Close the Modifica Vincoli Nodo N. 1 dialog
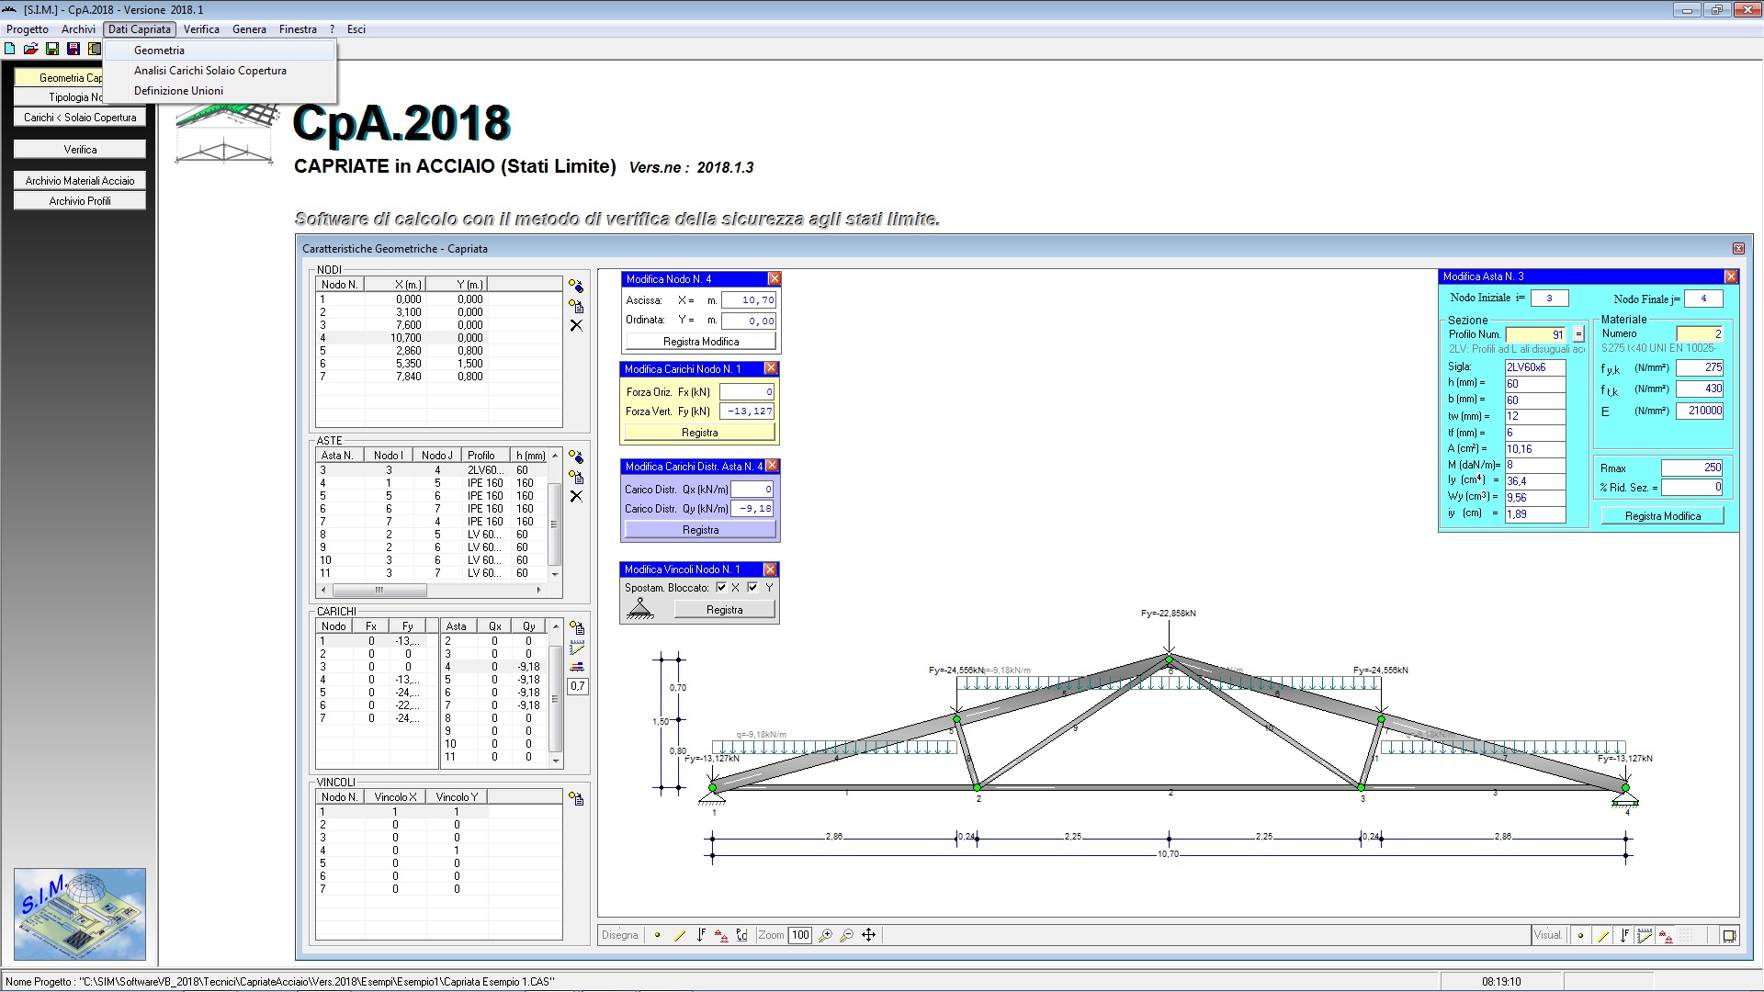The image size is (1764, 992). 770,569
